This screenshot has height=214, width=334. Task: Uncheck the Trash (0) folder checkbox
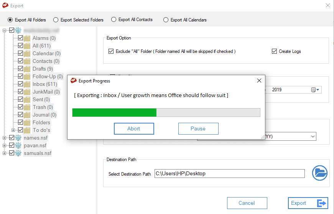(x=20, y=107)
